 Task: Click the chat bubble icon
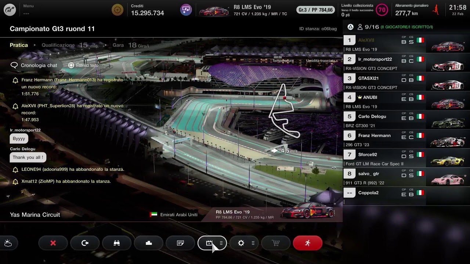[14, 65]
